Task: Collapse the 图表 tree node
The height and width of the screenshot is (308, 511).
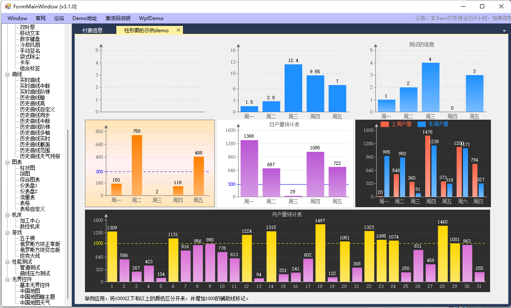Action: (x=8, y=162)
